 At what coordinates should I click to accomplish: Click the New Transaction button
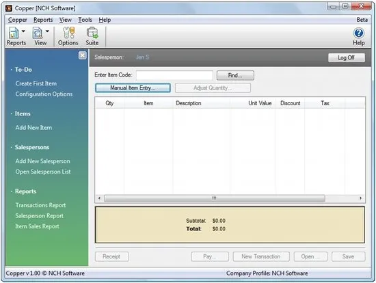coord(261,256)
